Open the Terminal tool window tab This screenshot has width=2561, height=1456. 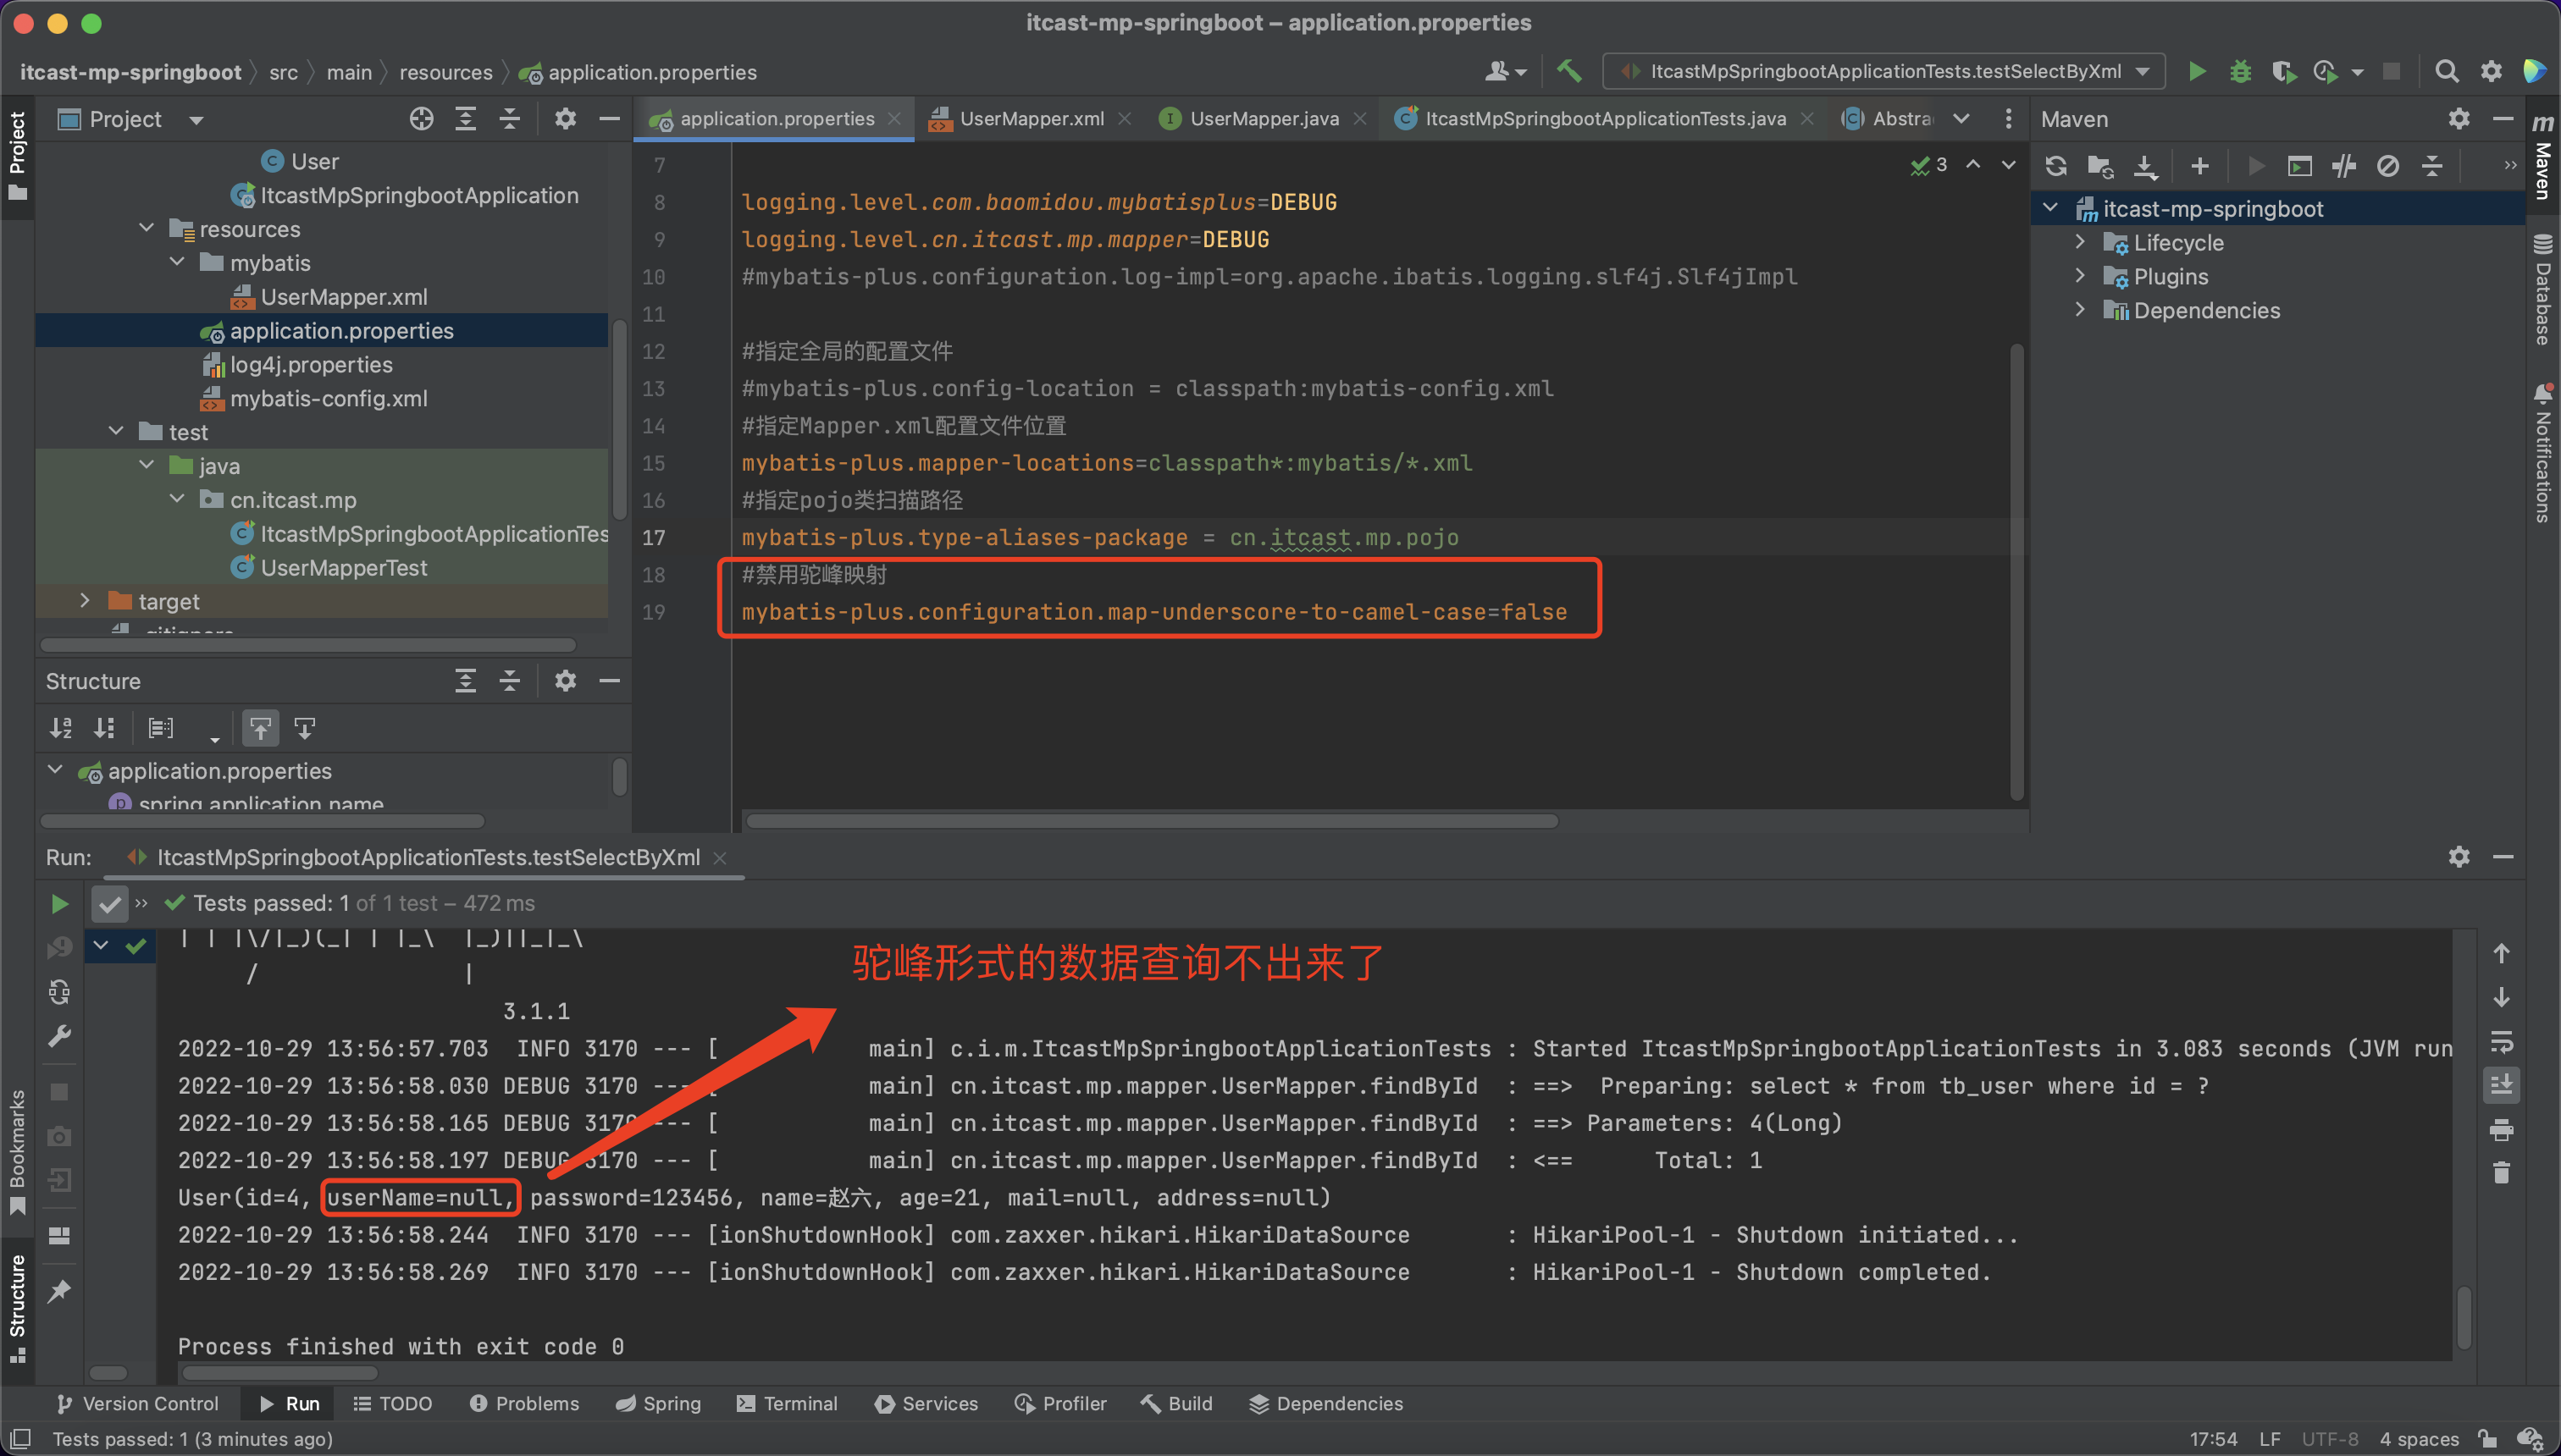[786, 1403]
